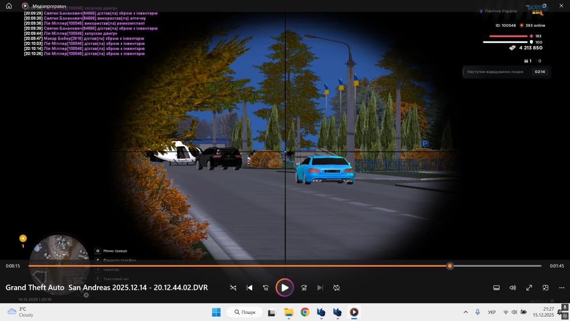The image size is (570, 321).
Task: Go to the Media Player home page
Action: [x=8, y=6]
